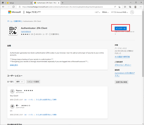Report Rippusu review as spam
This screenshot has width=144, height=125.
click(46, 100)
